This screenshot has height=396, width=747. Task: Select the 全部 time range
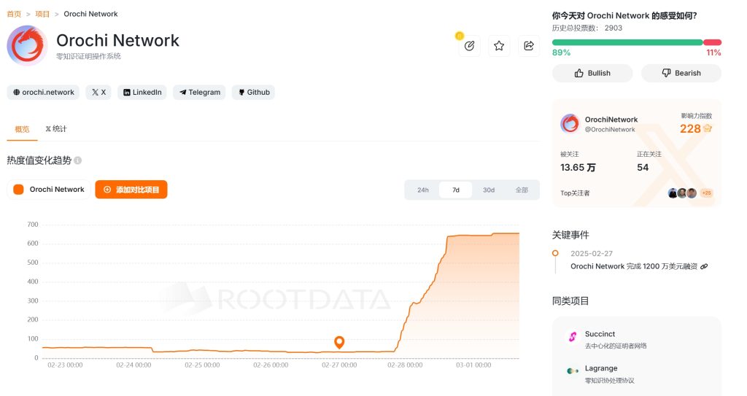pyautogui.click(x=522, y=190)
